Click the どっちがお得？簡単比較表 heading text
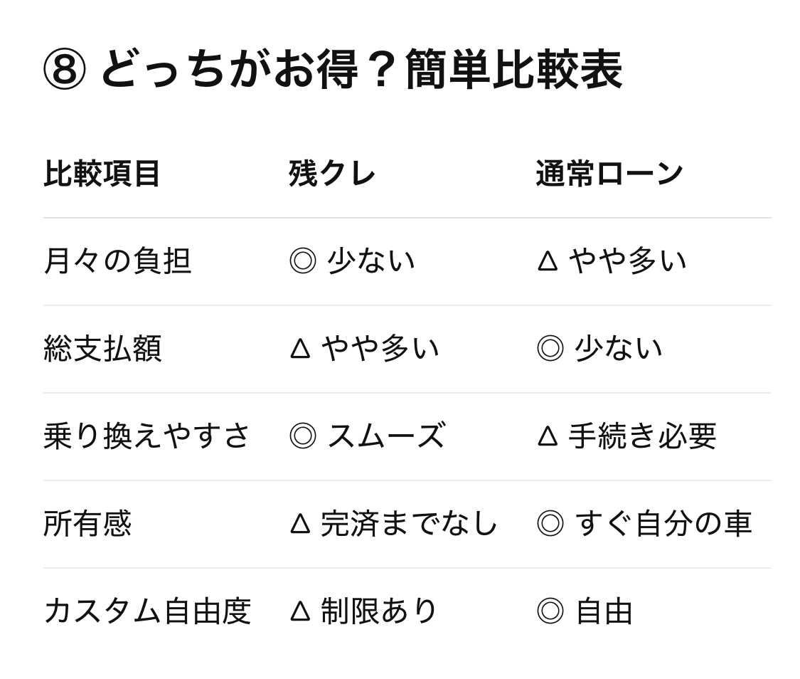The width and height of the screenshot is (800, 679). 361,70
